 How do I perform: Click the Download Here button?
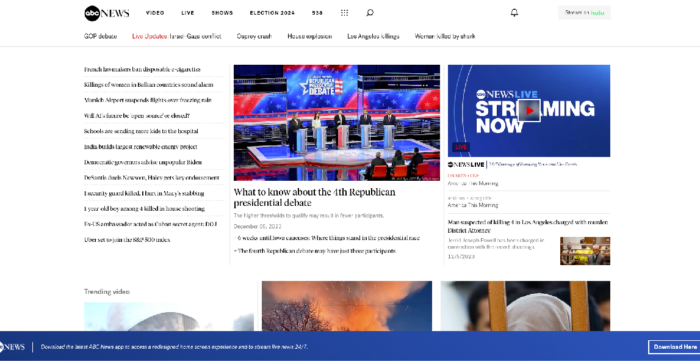coord(674,346)
